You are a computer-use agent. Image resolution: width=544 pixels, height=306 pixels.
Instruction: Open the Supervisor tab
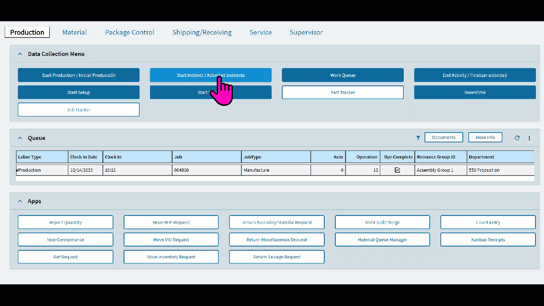click(306, 32)
